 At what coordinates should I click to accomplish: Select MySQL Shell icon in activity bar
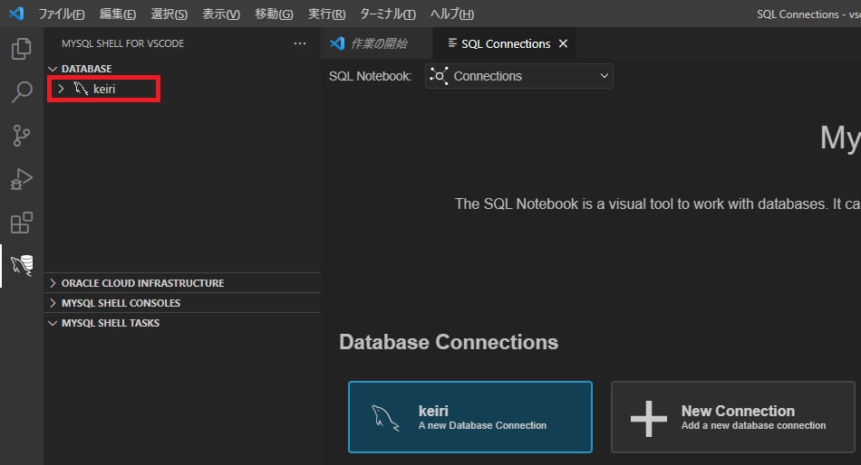pos(21,265)
